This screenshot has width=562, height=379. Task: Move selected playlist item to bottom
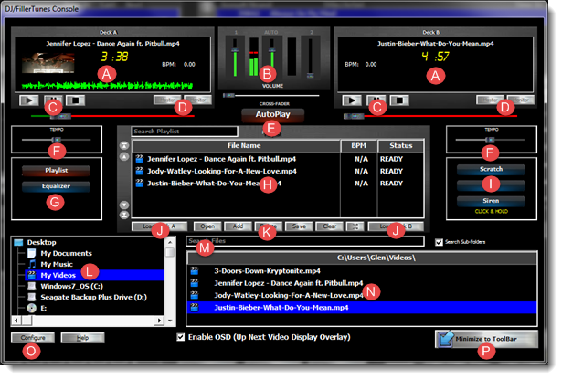pos(124,215)
